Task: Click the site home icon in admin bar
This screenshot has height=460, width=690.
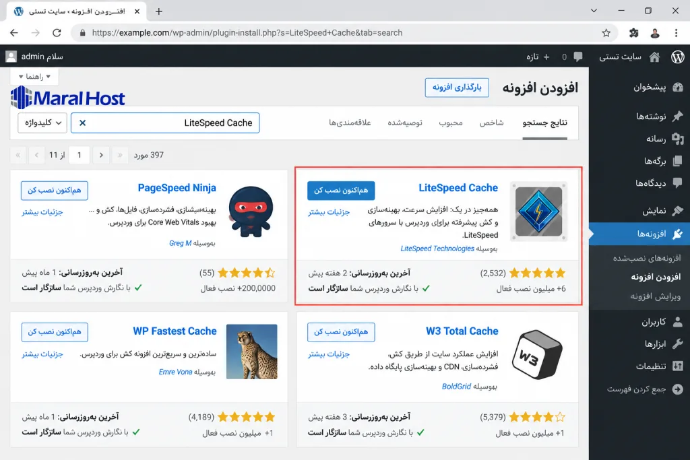Action: point(654,57)
